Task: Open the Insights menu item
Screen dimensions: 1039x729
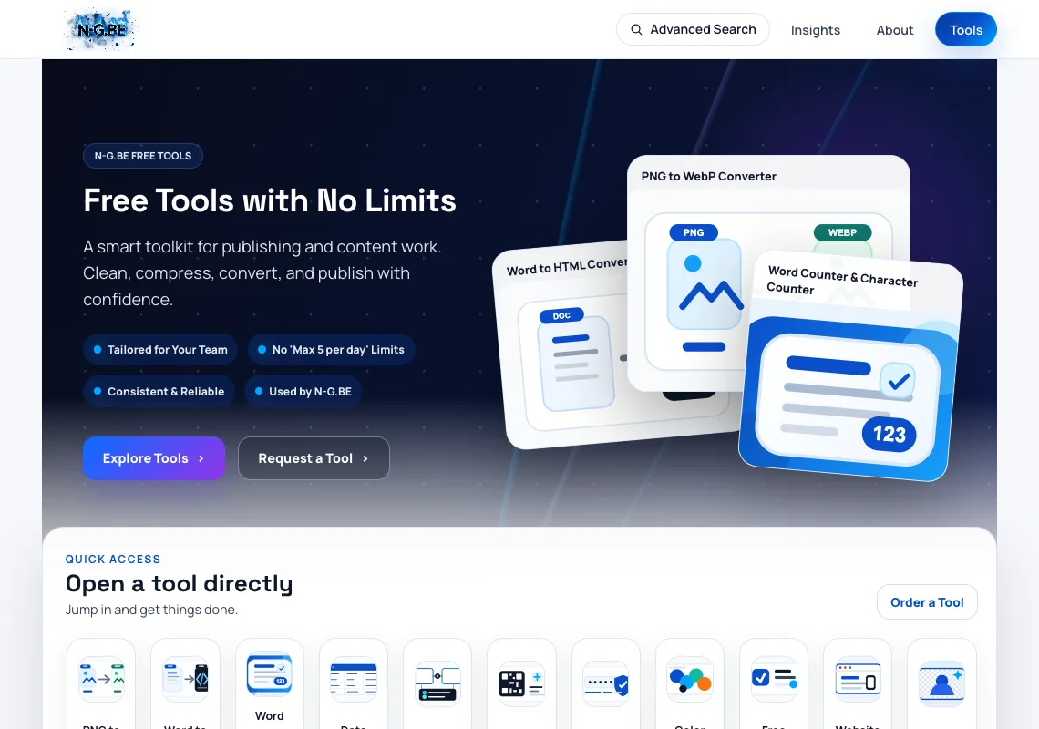Action: [815, 30]
